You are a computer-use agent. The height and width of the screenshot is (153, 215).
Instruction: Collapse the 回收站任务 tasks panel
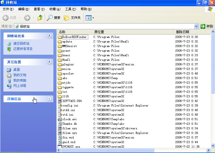pos(49,36)
